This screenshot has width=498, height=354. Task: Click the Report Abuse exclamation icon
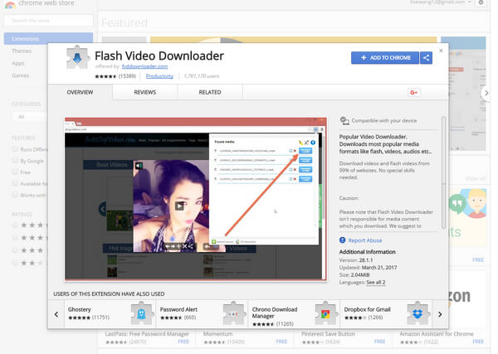[342, 240]
